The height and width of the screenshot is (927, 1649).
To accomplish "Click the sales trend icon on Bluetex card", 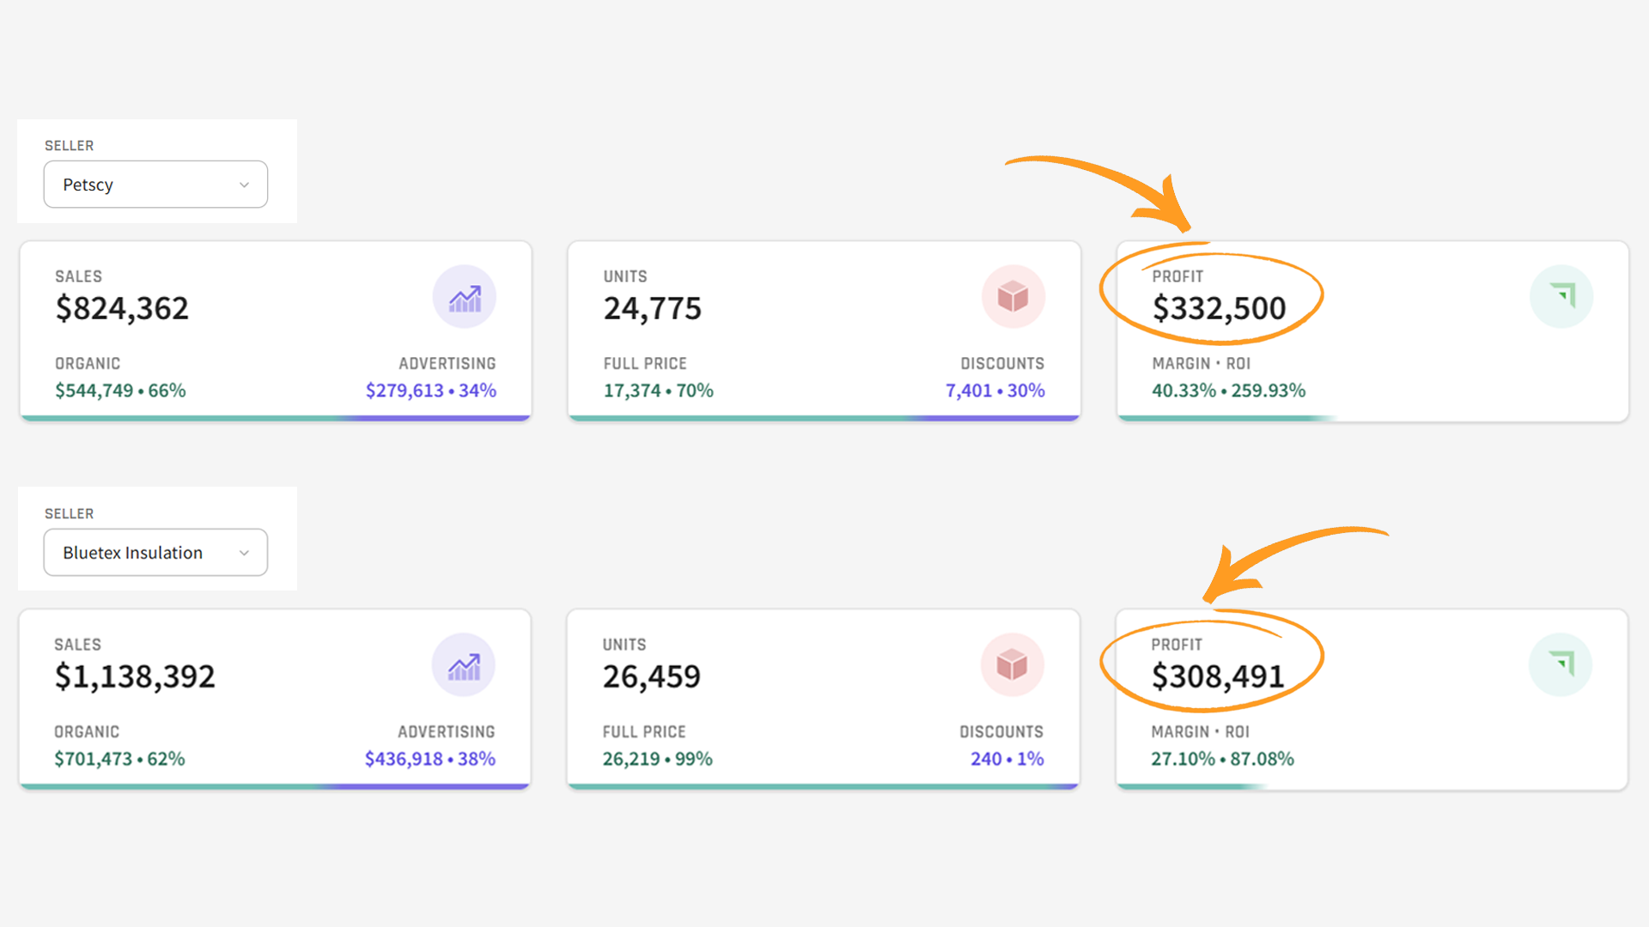I will tap(464, 664).
